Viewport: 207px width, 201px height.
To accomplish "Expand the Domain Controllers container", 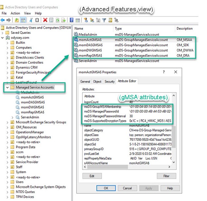I will 8,63.
